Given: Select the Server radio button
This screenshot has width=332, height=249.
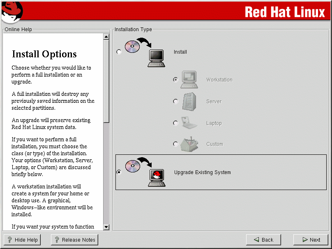Looking at the screenshot, I should (176, 102).
